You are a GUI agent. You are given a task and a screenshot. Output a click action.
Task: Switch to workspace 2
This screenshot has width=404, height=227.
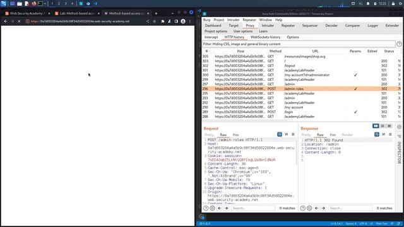(x=59, y=4)
